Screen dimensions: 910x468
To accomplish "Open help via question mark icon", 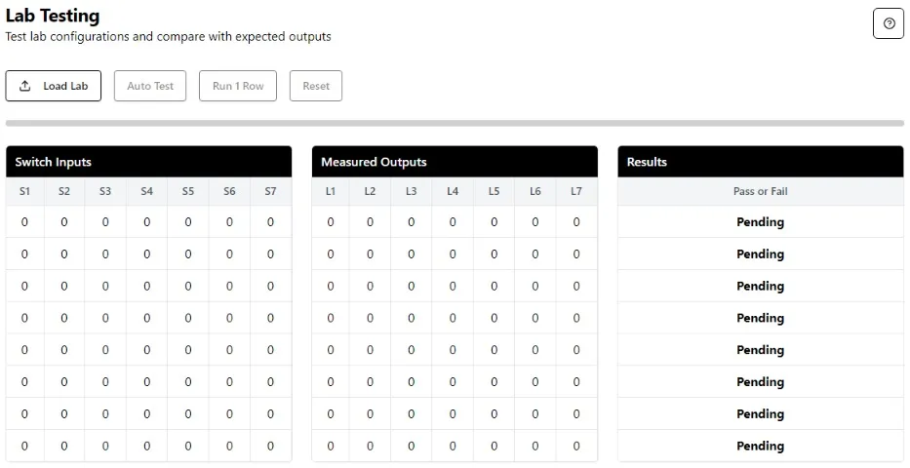I will (888, 23).
